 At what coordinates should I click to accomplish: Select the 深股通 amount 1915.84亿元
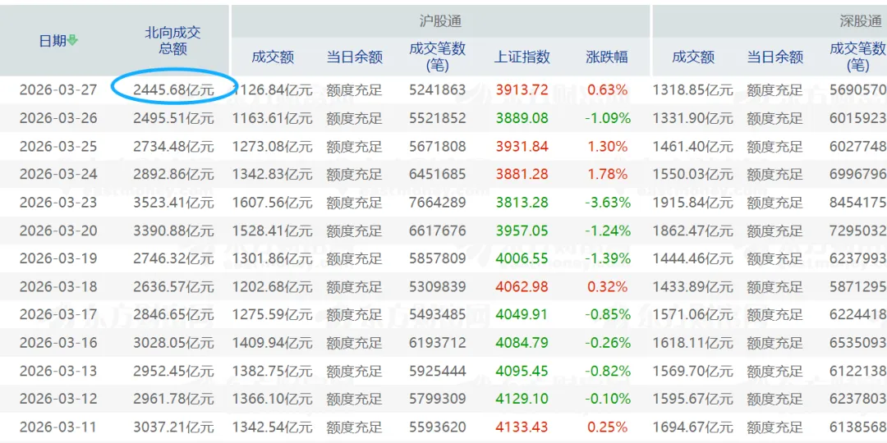[x=693, y=203]
